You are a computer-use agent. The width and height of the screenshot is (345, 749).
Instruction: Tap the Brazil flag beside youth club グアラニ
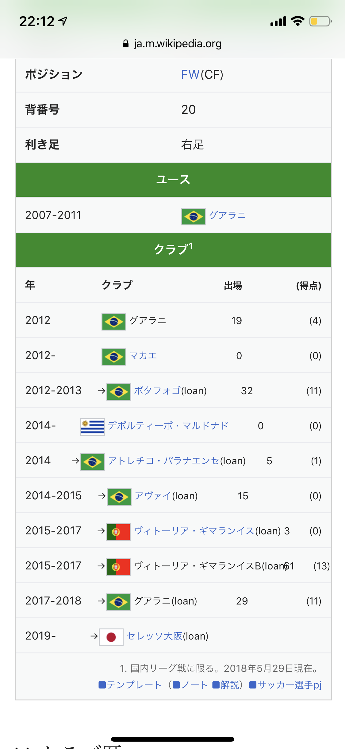pos(194,216)
